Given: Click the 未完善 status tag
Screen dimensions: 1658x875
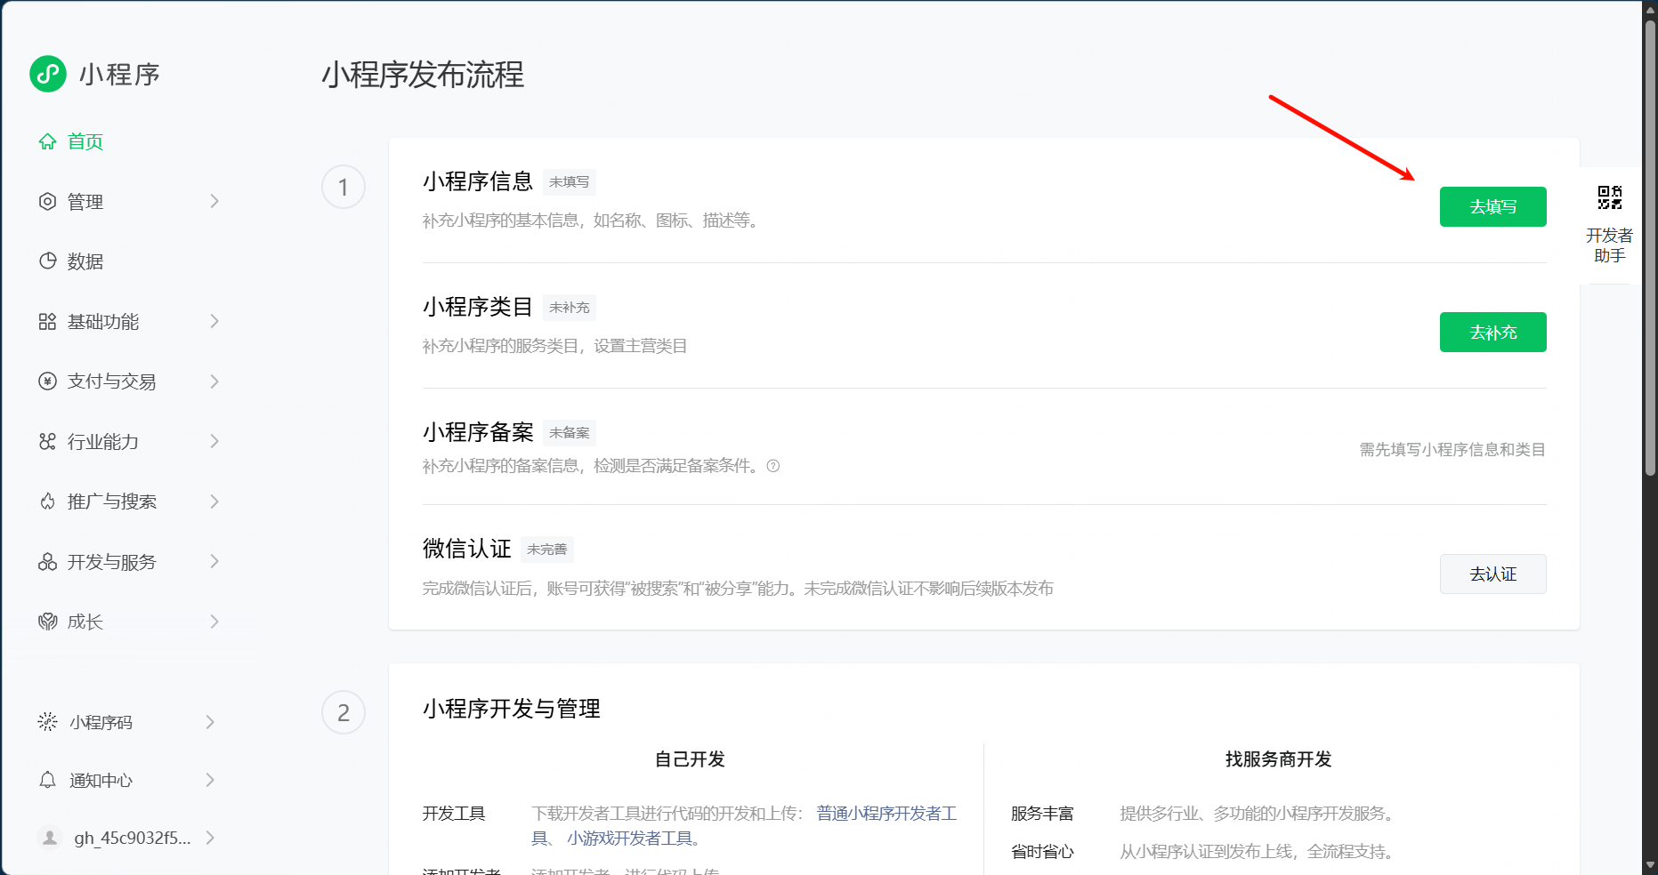Looking at the screenshot, I should pos(546,549).
